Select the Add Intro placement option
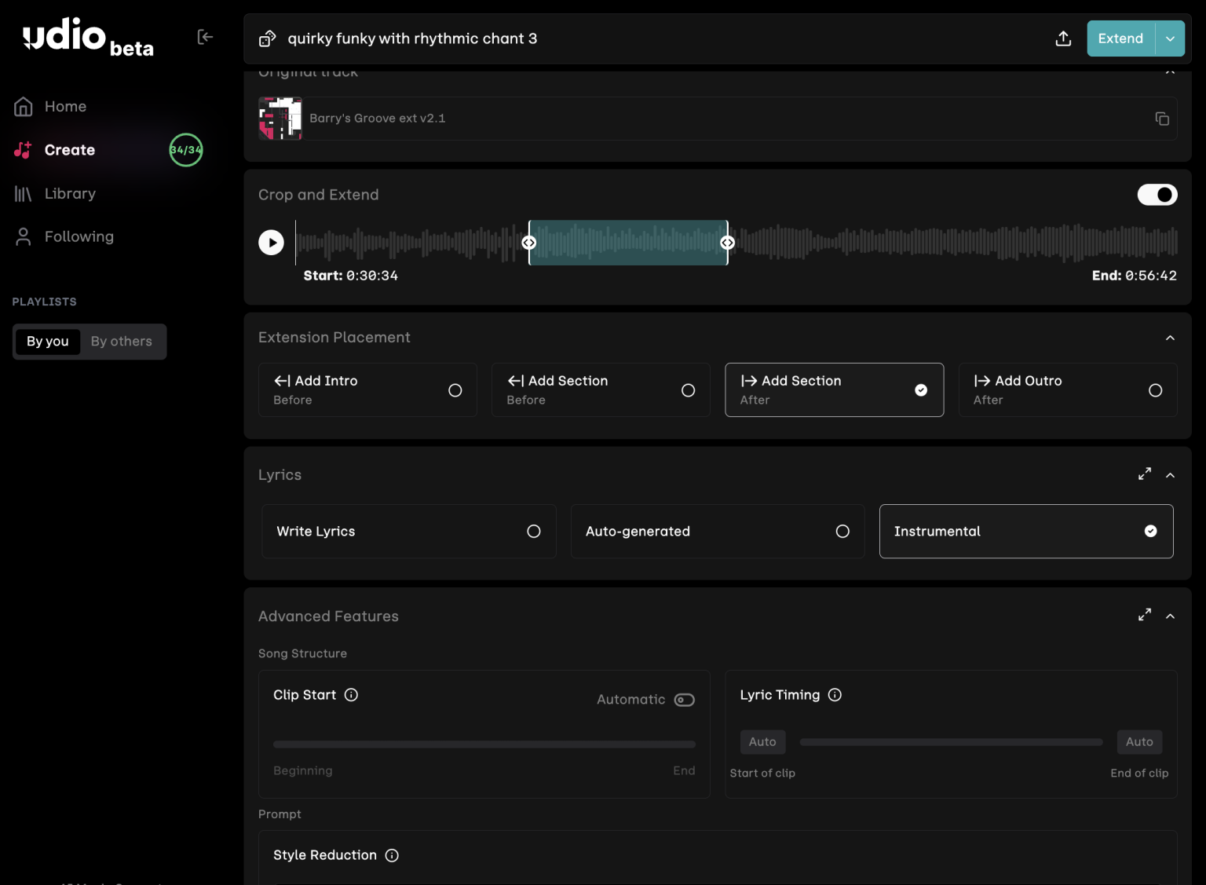The width and height of the screenshot is (1206, 885). coord(367,389)
